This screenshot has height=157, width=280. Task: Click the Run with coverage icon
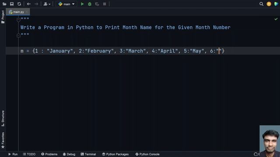[97, 4]
